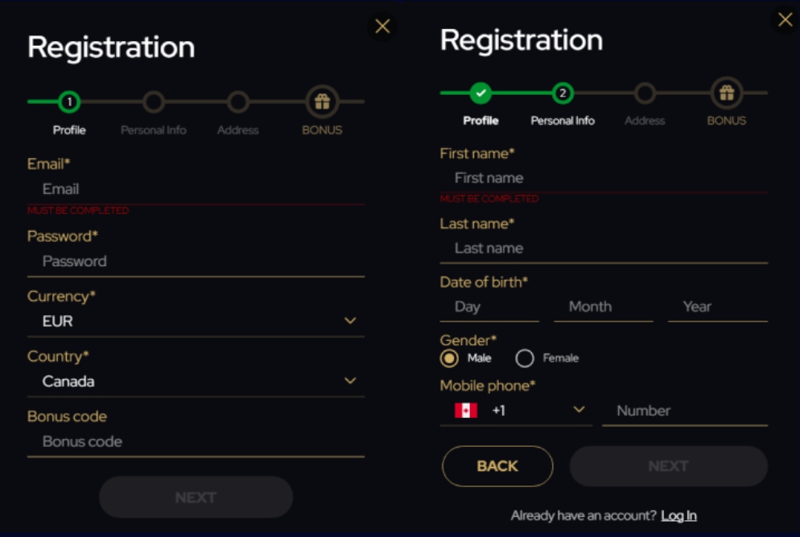Expand the Country Canada dropdown
Viewport: 800px width, 537px height.
pyautogui.click(x=196, y=382)
